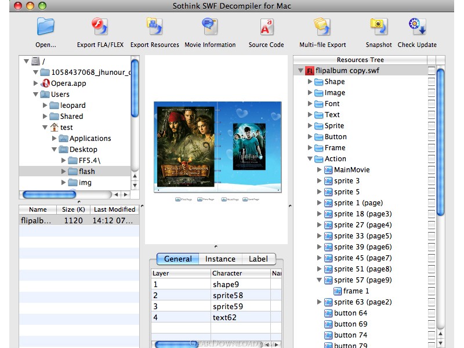This screenshot has width=464, height=348.
Task: Click the Check Update toolbar icon
Action: point(417,27)
